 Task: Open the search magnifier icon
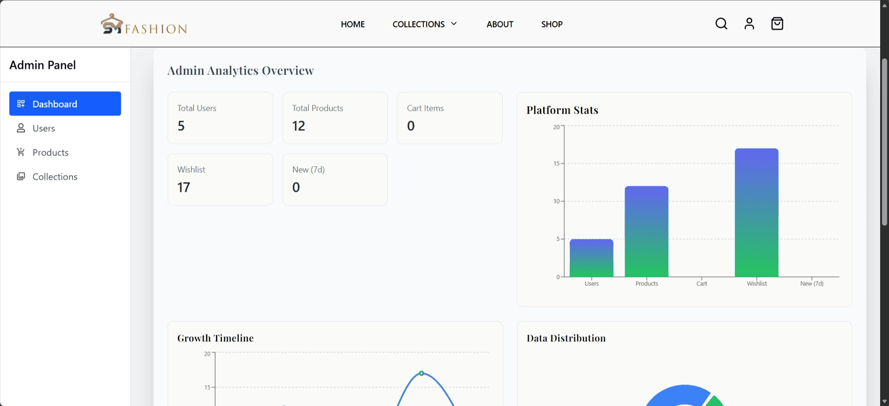[721, 24]
